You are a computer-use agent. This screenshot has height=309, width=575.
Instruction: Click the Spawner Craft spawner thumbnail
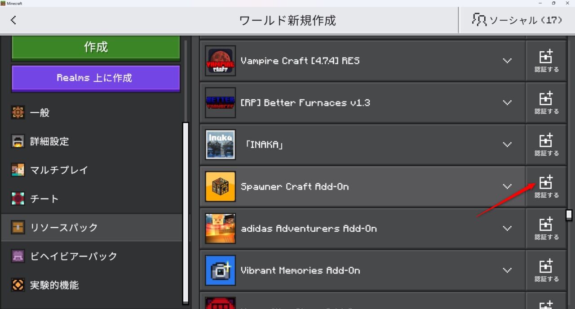point(220,186)
